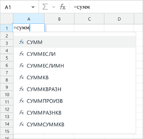Select column B header
Viewport: 143px width, 139px height.
coord(59,19)
